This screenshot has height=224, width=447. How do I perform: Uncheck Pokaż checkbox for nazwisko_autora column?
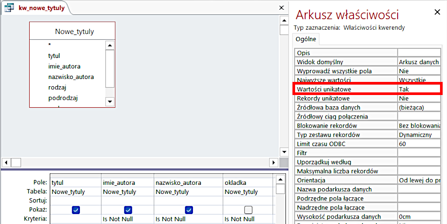pyautogui.click(x=189, y=210)
